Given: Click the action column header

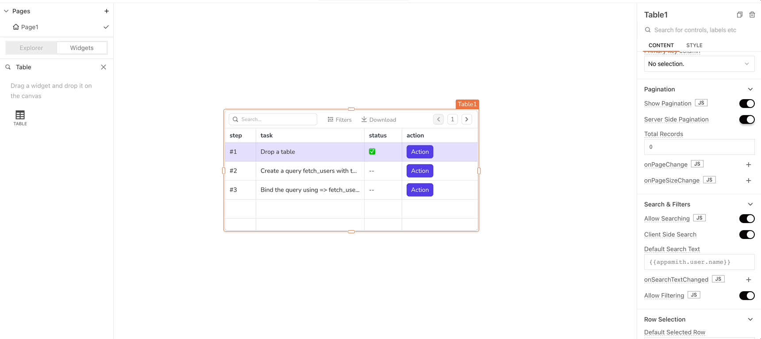Looking at the screenshot, I should click(x=440, y=135).
